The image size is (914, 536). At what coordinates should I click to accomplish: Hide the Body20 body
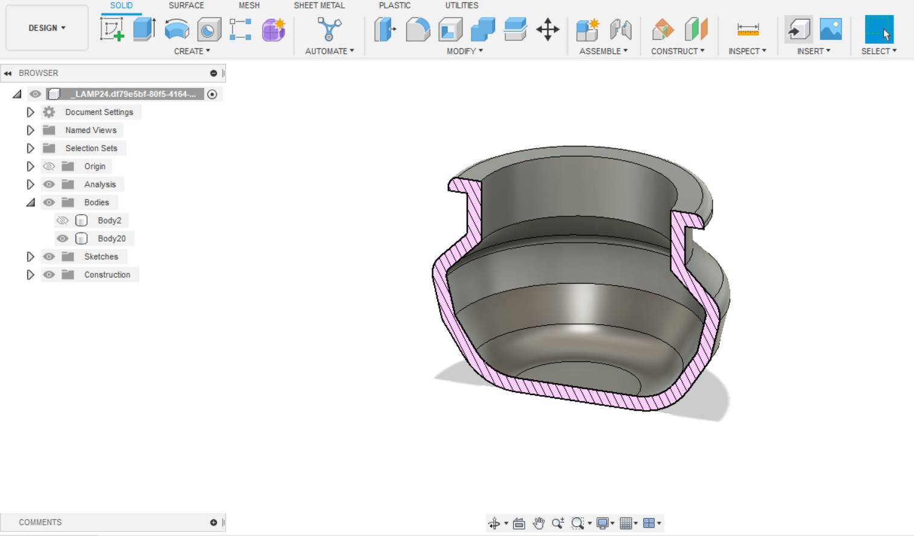(x=62, y=238)
